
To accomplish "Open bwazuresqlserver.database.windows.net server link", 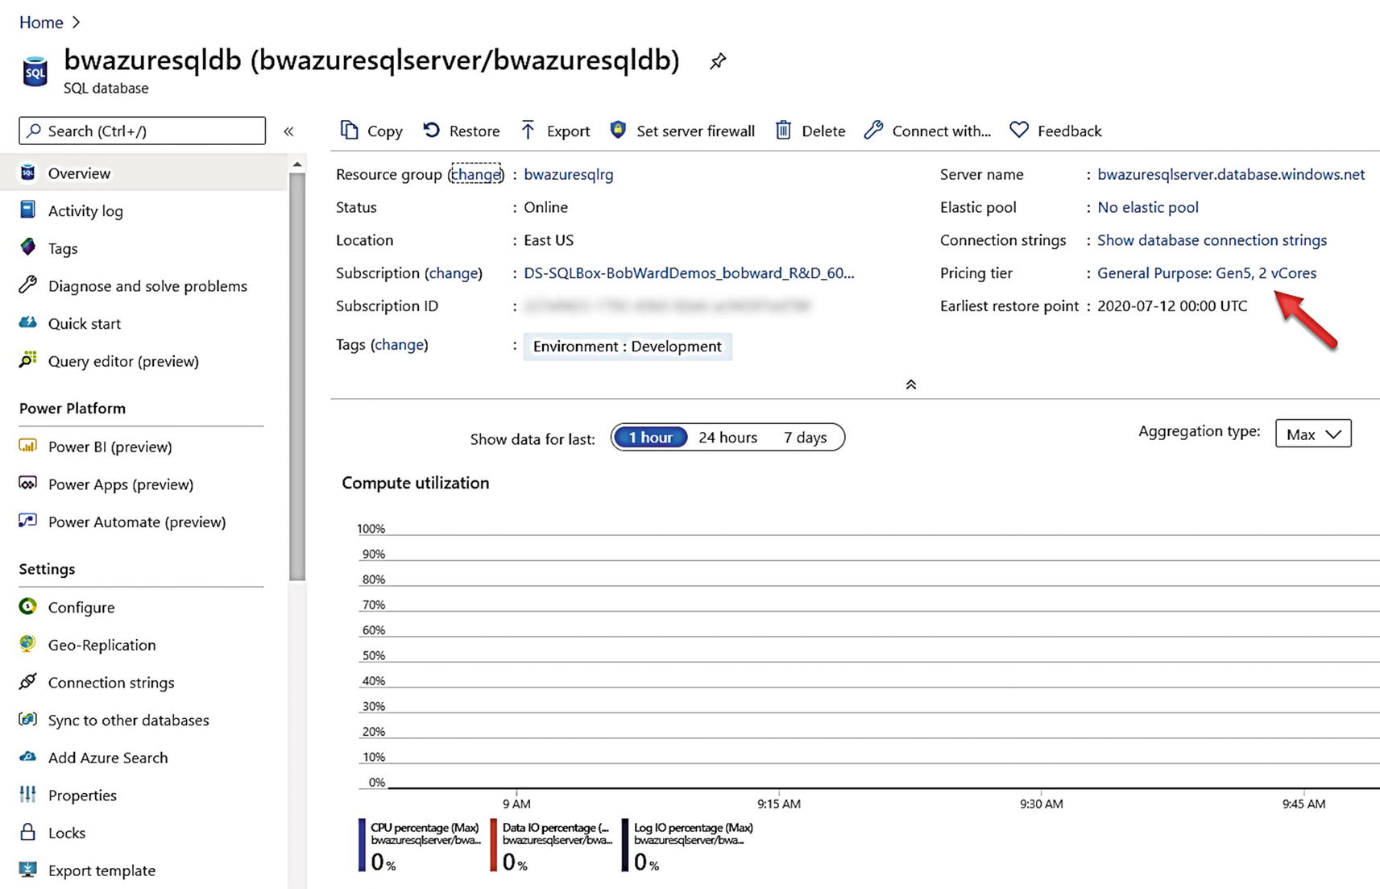I will point(1231,174).
